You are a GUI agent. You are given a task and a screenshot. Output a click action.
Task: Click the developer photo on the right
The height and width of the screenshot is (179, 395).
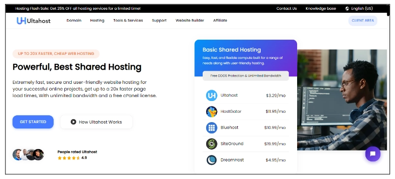point(342,100)
